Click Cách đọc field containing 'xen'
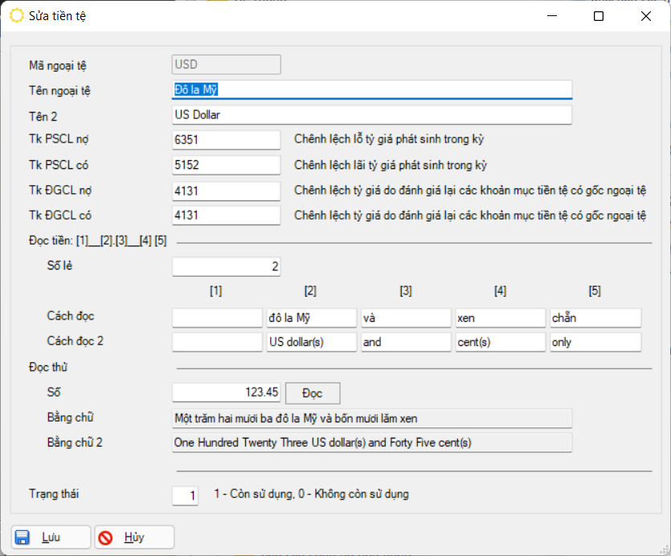This screenshot has height=556, width=671. pos(500,318)
